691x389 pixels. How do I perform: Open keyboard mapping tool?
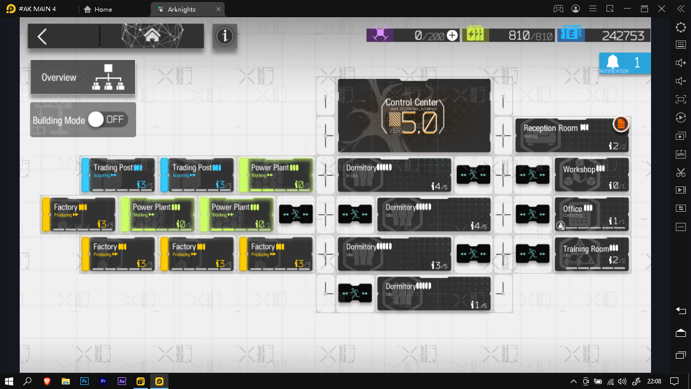tap(681, 45)
